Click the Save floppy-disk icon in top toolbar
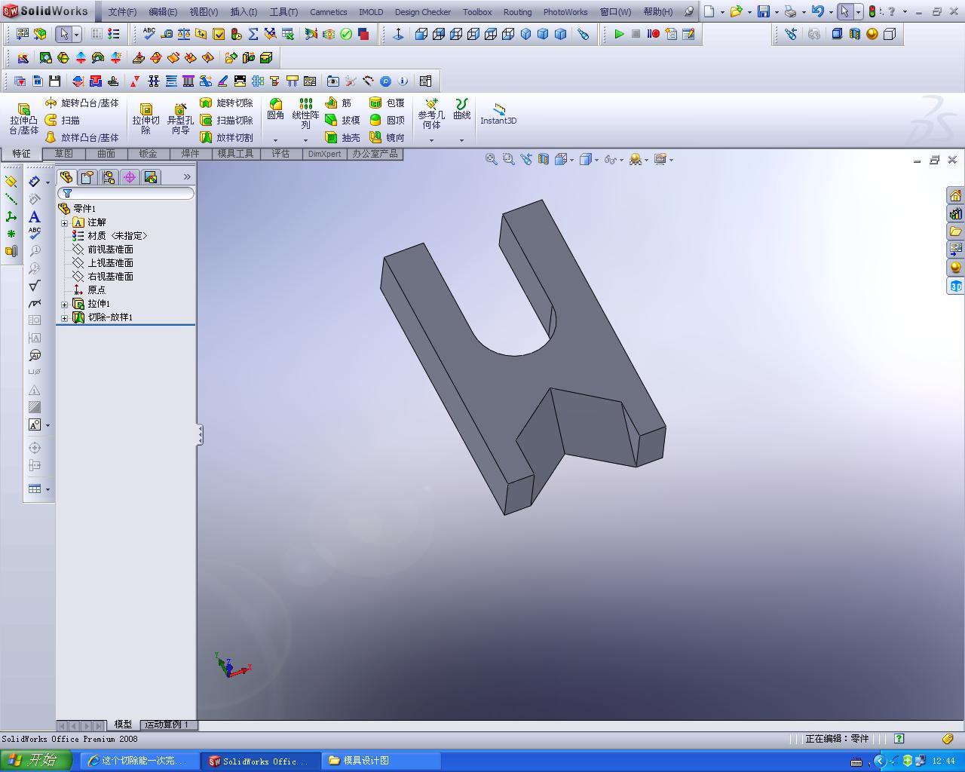 pos(764,11)
